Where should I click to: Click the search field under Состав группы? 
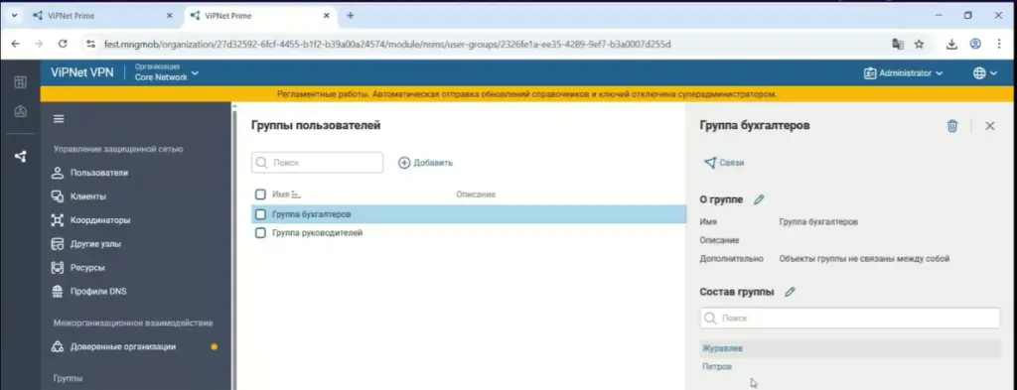tap(850, 319)
